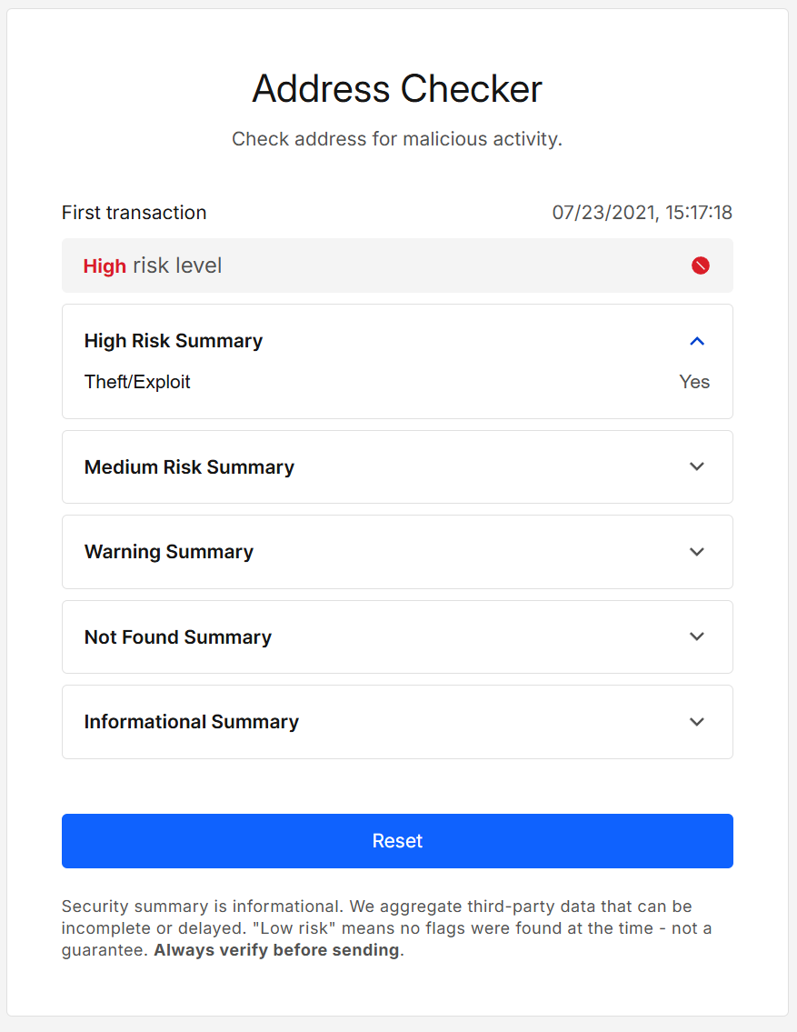The image size is (797, 1032).
Task: Click the First transaction timestamp
Action: point(643,212)
